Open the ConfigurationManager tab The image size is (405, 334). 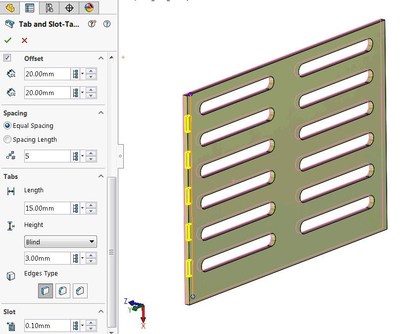point(49,7)
